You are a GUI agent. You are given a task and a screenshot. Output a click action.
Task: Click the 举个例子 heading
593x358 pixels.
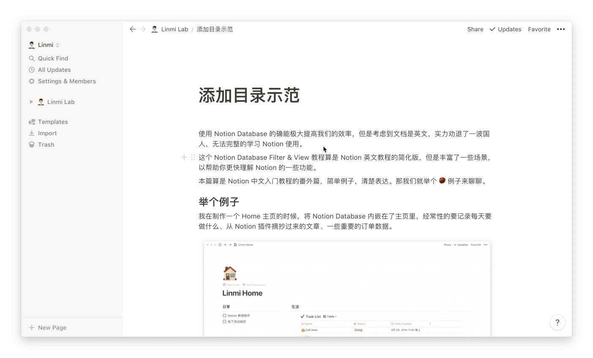pyautogui.click(x=219, y=202)
